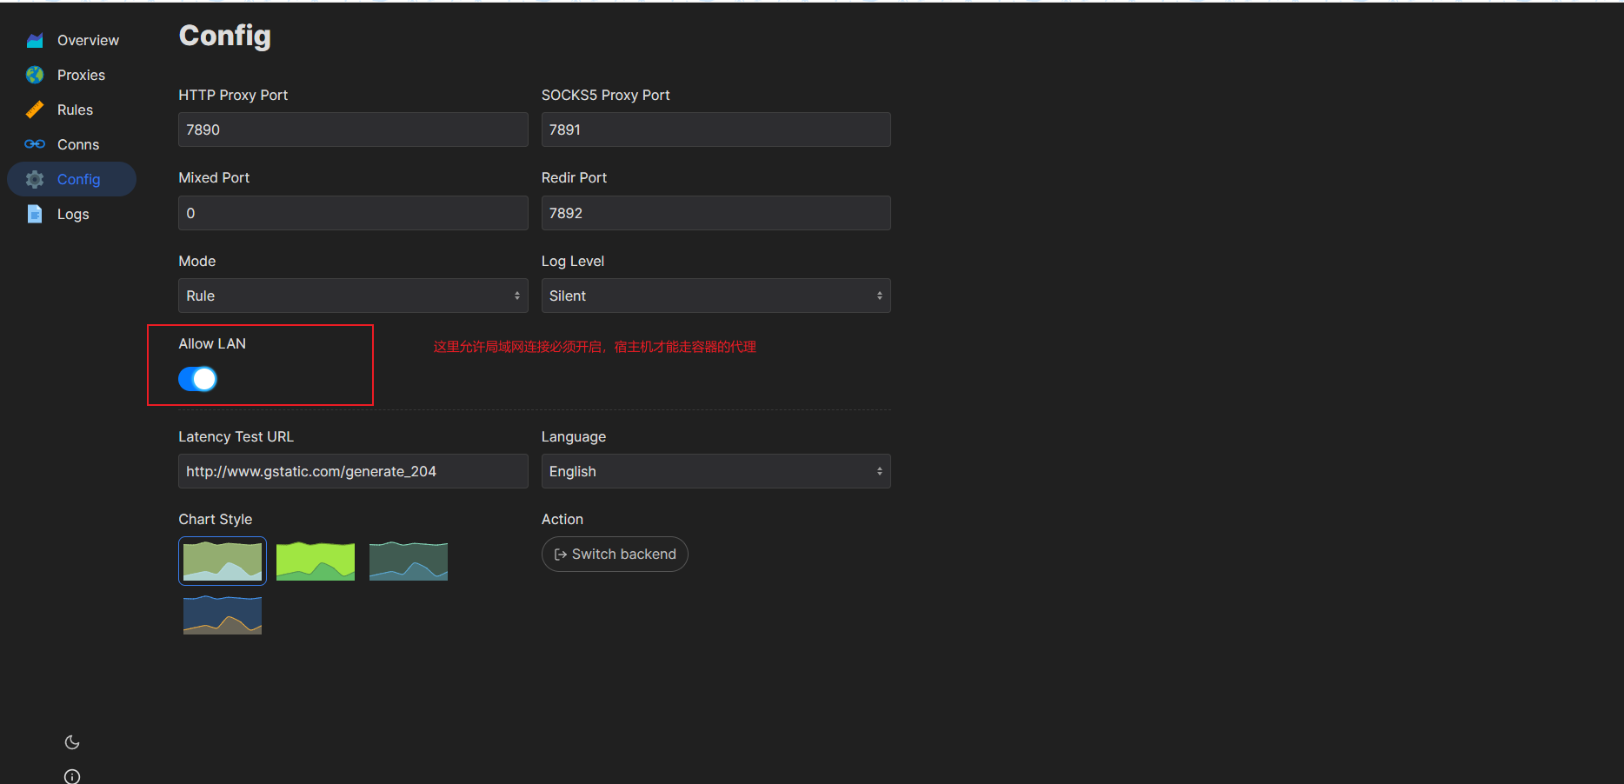Screen dimensions: 1624x784
Task: Focus the SOCKS5 Proxy Port field
Action: pyautogui.click(x=715, y=130)
